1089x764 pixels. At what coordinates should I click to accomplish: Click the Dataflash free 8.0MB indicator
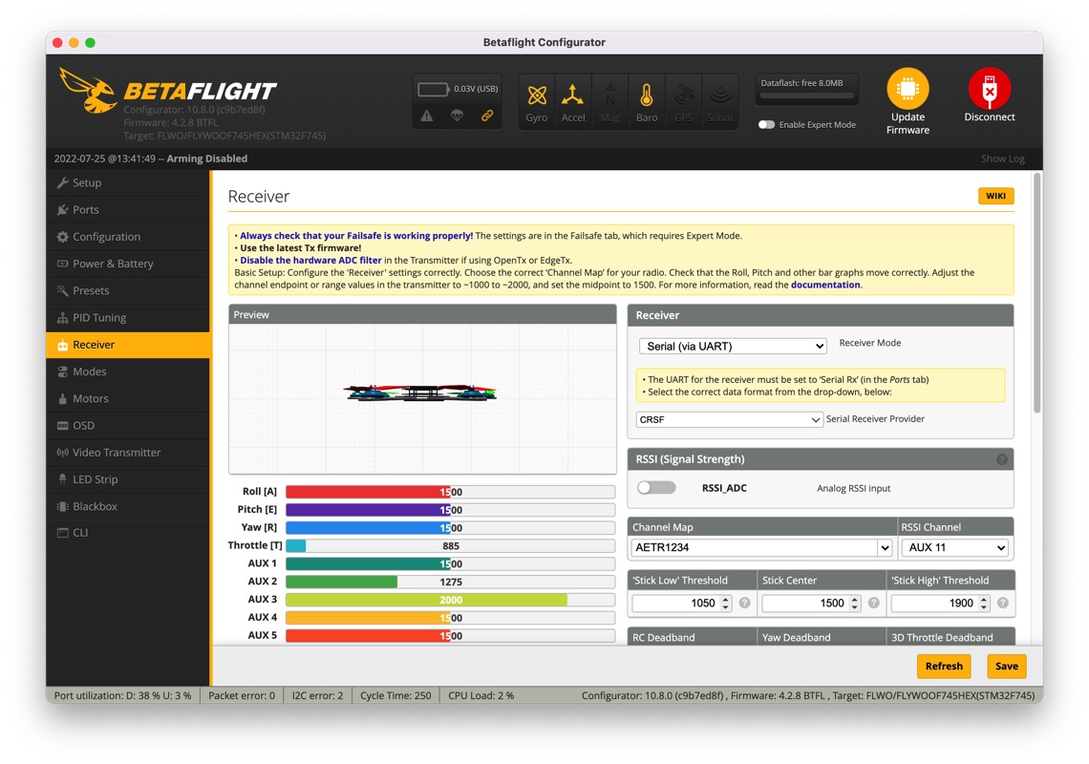tap(806, 89)
